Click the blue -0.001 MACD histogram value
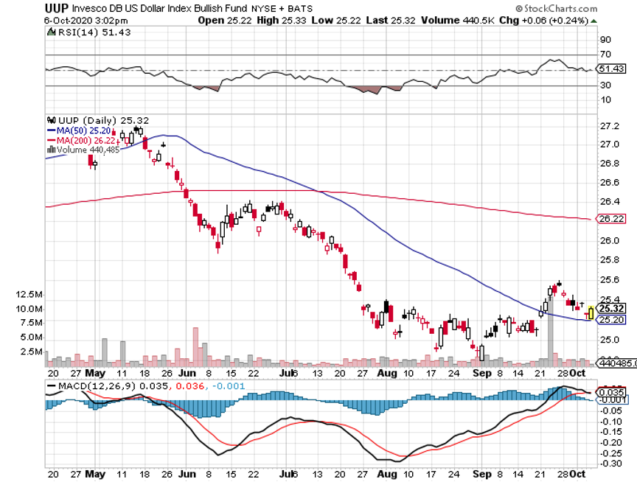637x482 pixels. (228, 386)
